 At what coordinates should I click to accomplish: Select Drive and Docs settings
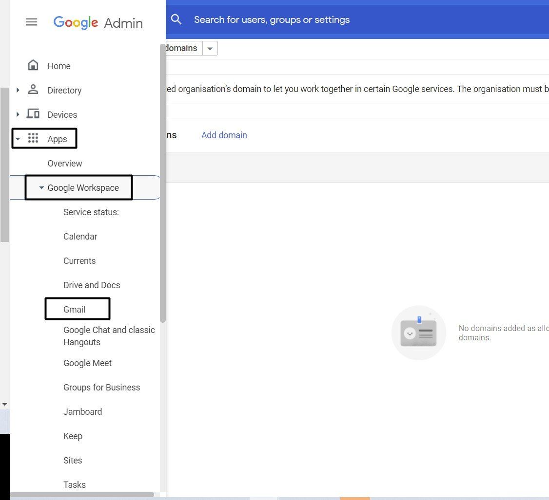pyautogui.click(x=92, y=285)
